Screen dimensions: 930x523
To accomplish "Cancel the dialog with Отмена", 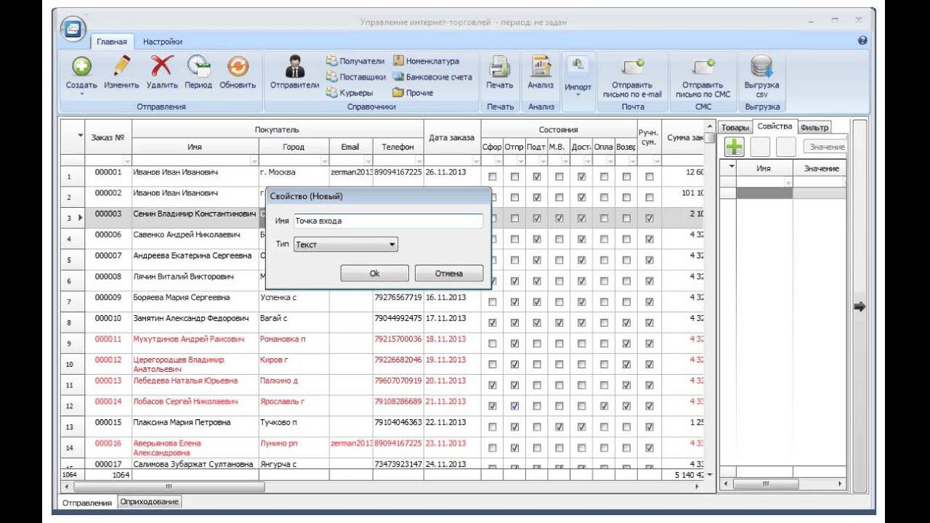I will pos(449,273).
